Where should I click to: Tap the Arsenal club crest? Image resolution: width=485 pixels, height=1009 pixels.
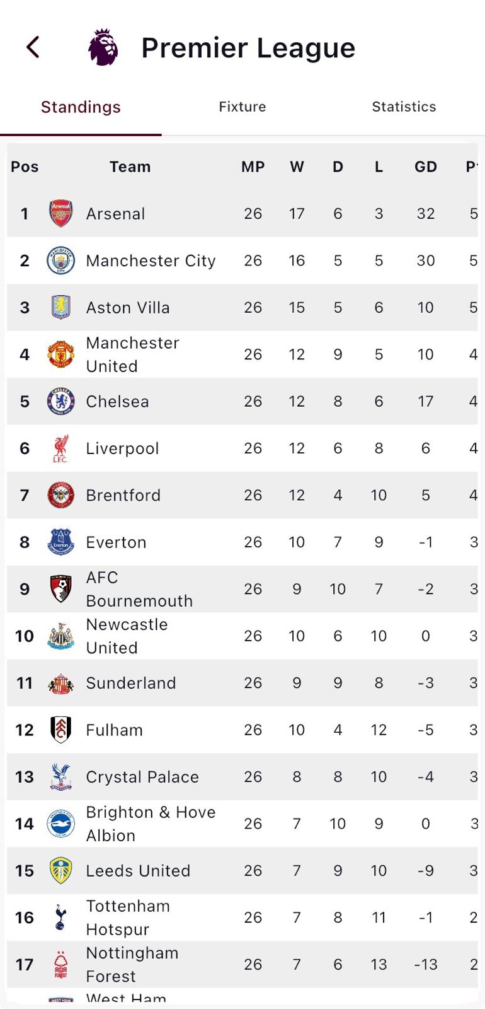[61, 214]
